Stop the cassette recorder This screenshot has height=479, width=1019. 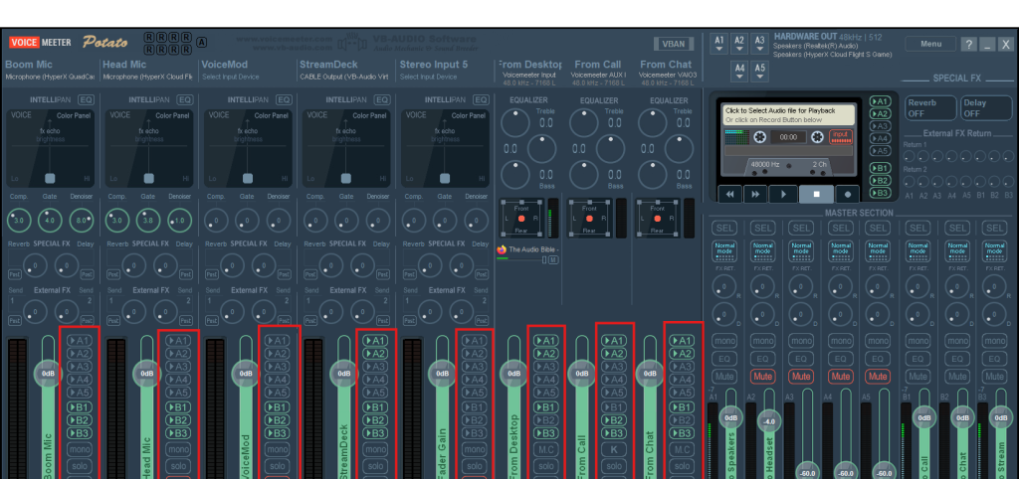[x=816, y=194]
